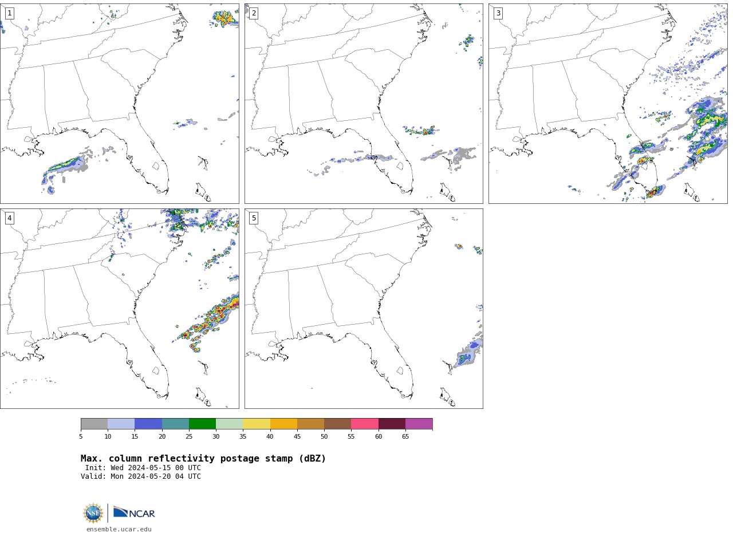Click the NCAR logo
This screenshot has width=733, height=536.
click(134, 513)
